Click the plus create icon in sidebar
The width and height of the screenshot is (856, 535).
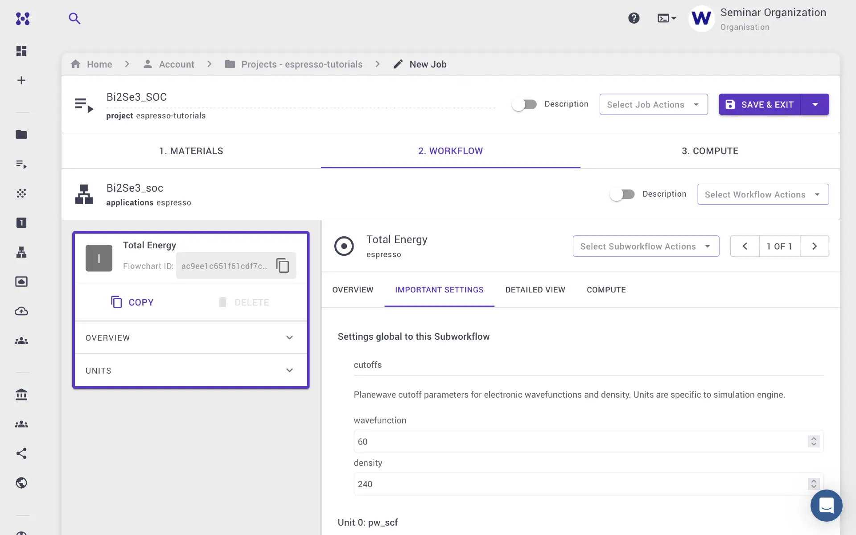[21, 80]
